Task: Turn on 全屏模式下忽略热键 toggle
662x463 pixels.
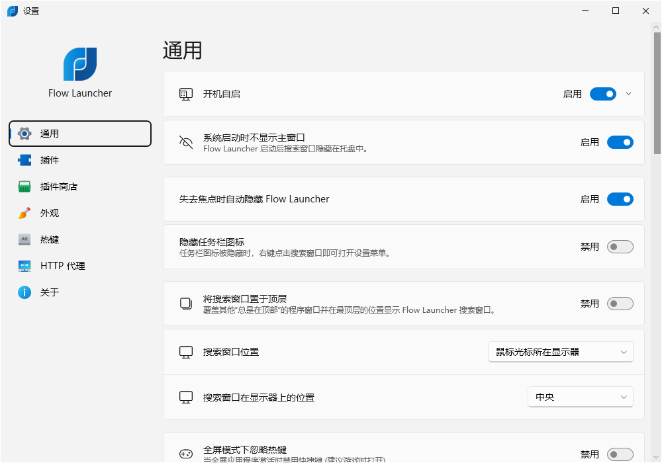Action: (x=620, y=454)
